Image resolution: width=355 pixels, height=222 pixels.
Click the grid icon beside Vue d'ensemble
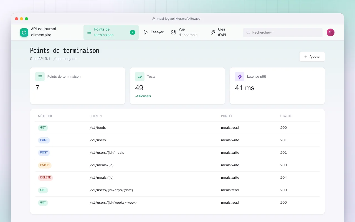[x=173, y=32]
